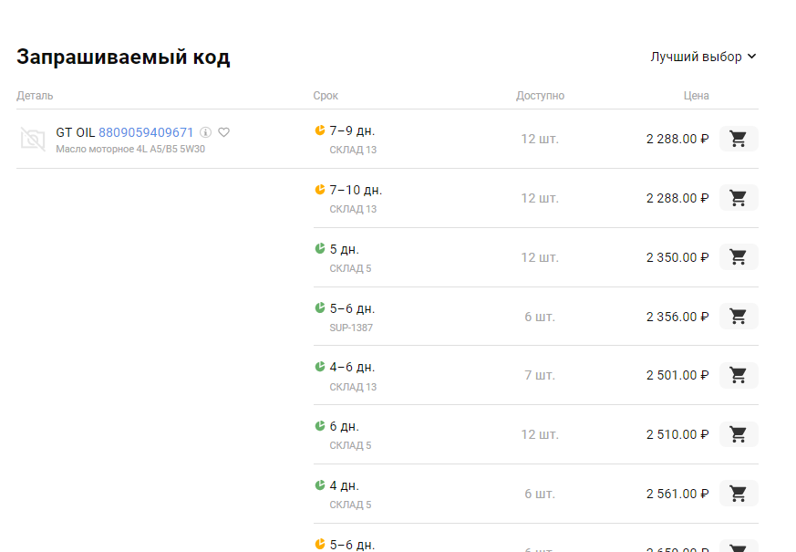The height and width of the screenshot is (552, 796).
Task: Click cart icon for 2 501.00 ₽ offer
Action: point(739,375)
